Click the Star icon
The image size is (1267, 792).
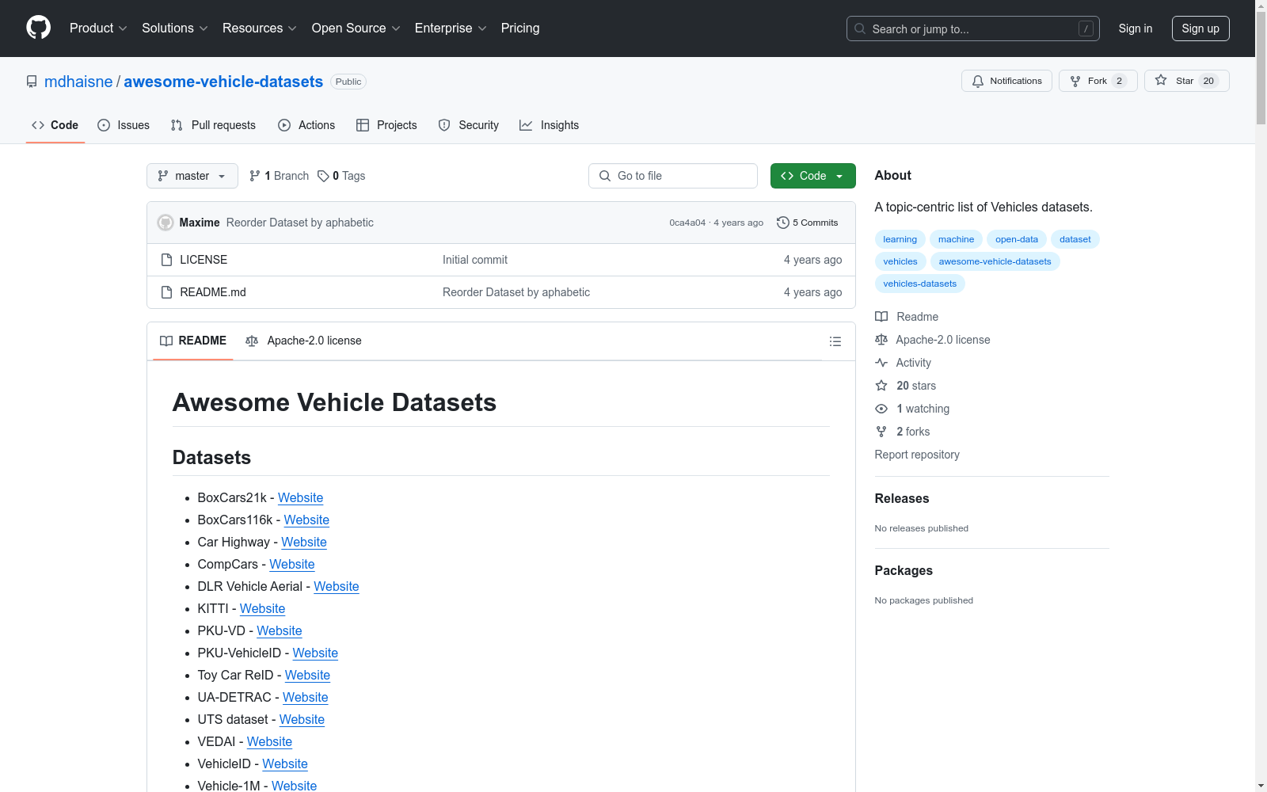[x=1161, y=80]
